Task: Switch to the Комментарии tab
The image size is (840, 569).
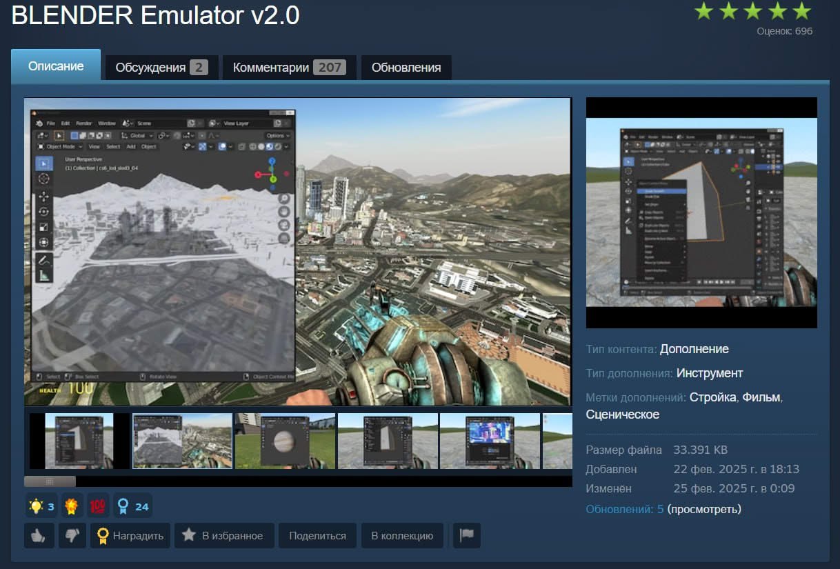Action: coord(290,68)
